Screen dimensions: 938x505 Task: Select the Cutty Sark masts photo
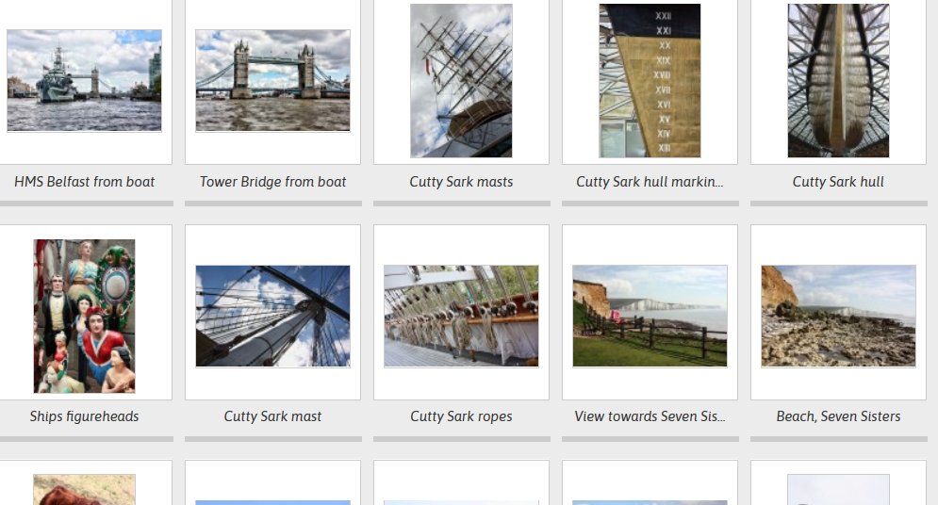461,81
